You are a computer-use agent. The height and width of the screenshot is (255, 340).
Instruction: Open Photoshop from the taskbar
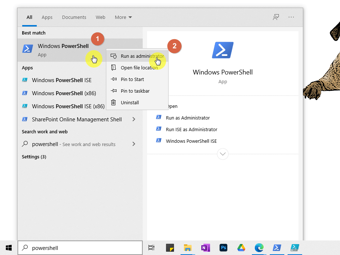click(x=224, y=248)
